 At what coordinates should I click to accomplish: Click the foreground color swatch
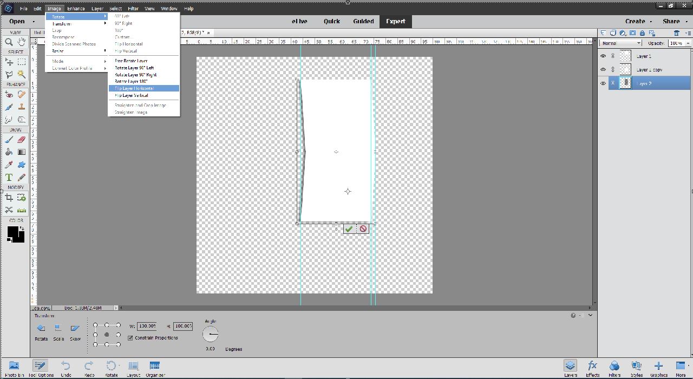click(x=12, y=232)
